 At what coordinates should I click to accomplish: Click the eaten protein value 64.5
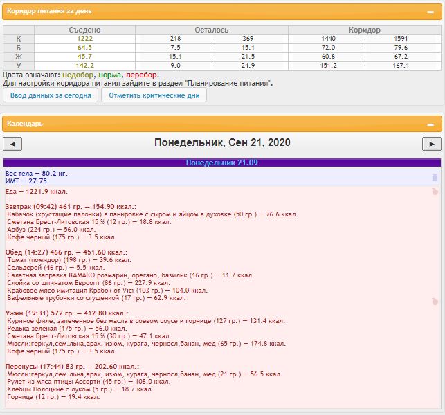coord(84,48)
